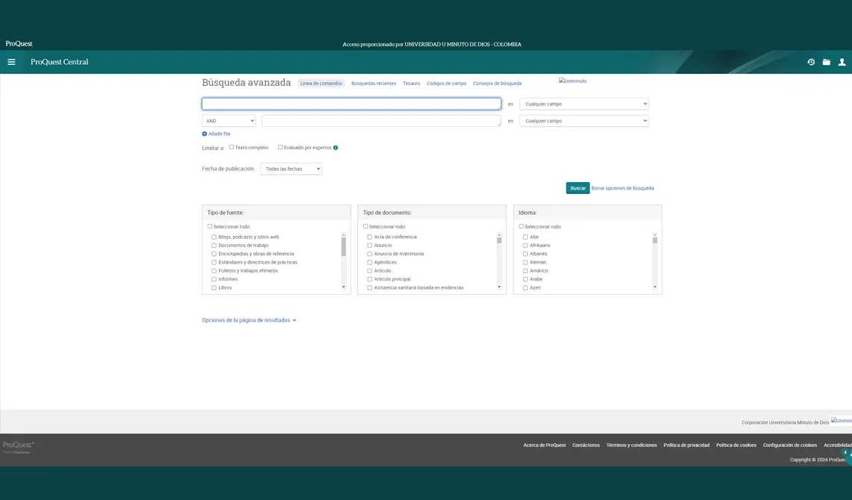
Task: Click up arrow of Tipo de fuente list
Action: click(x=343, y=235)
